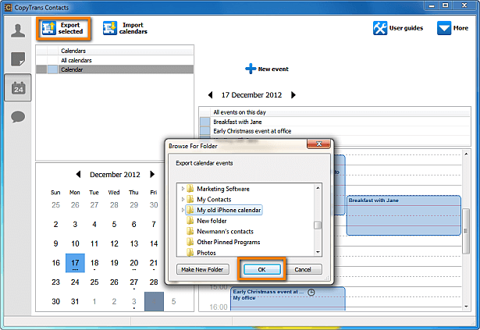Open User guides
Image resolution: width=480 pixels, height=330 pixels.
[398, 28]
